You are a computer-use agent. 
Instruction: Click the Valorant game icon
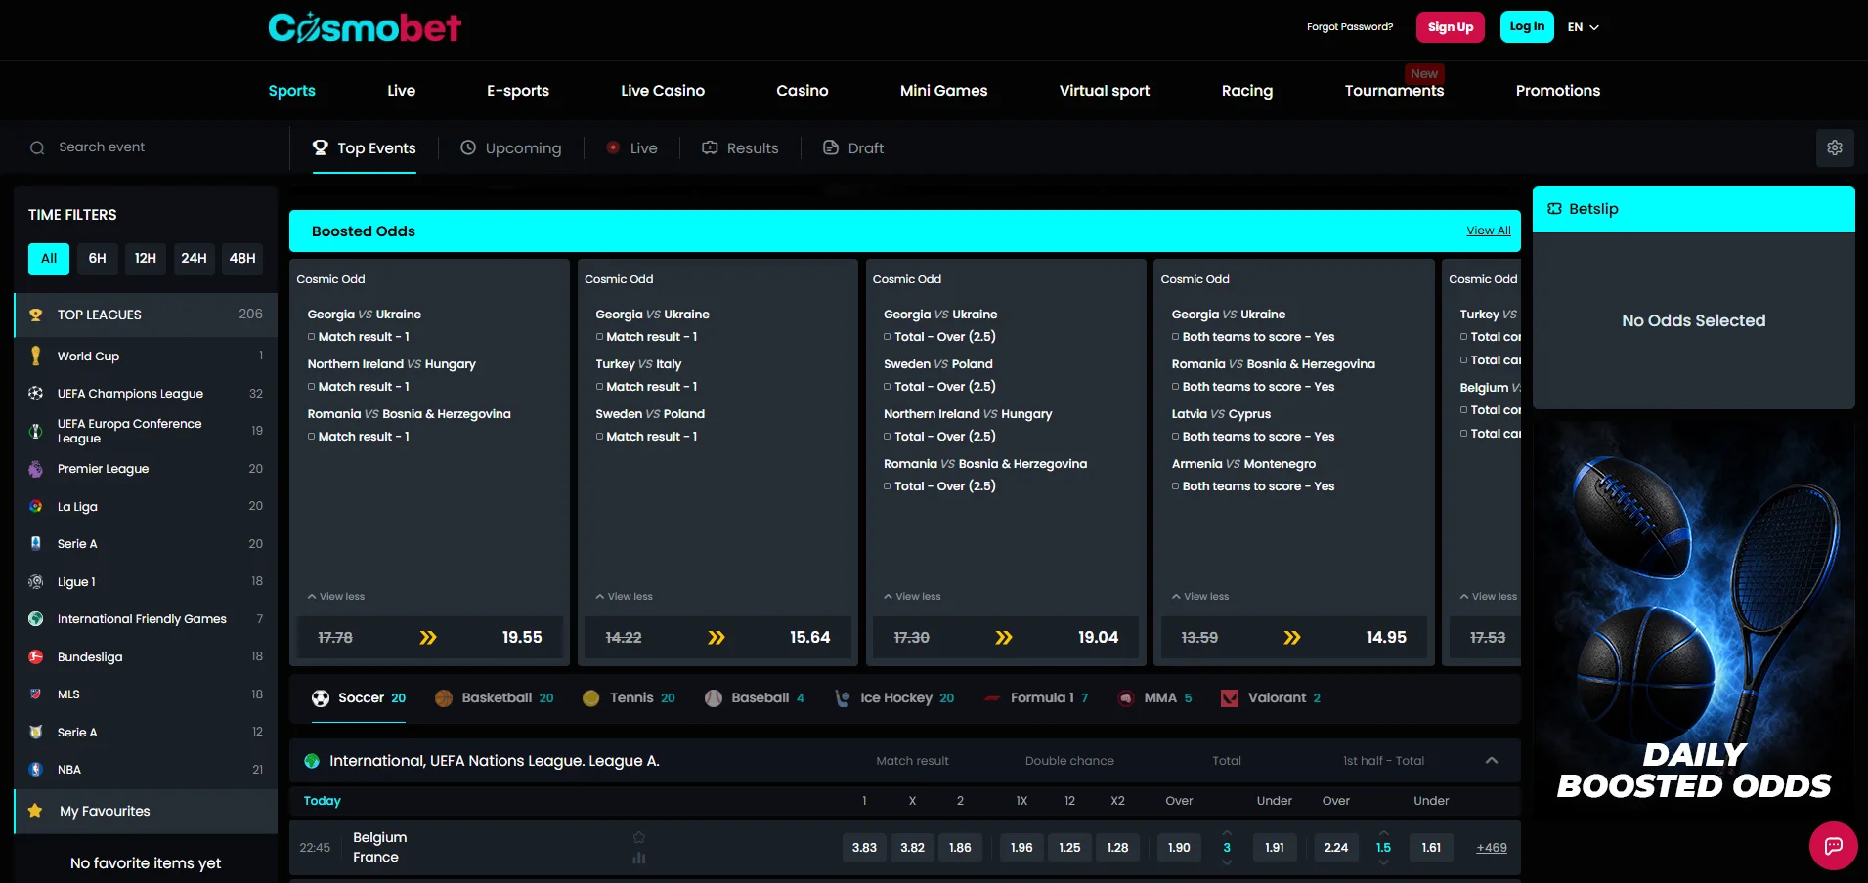click(x=1230, y=697)
